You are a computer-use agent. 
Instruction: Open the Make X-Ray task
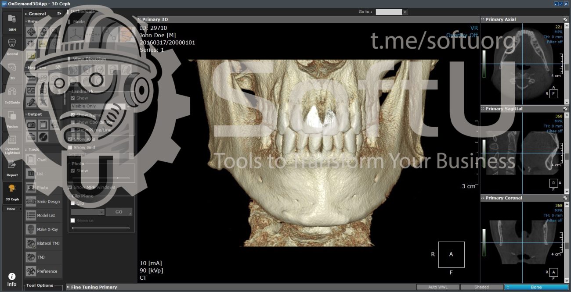[43, 229]
